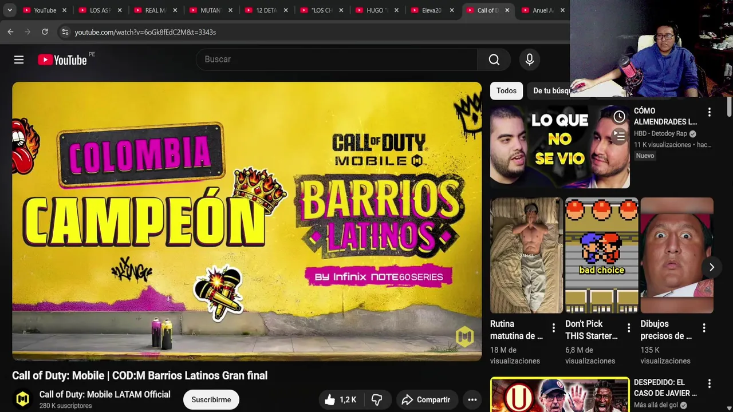Open more actions ellipsis below video
This screenshot has height=412, width=733.
[472, 400]
